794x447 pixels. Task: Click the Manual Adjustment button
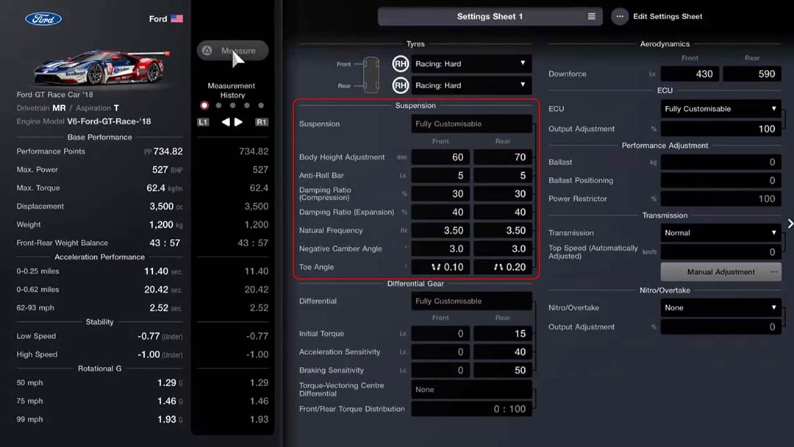click(720, 272)
